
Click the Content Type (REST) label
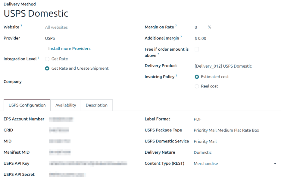164,163
